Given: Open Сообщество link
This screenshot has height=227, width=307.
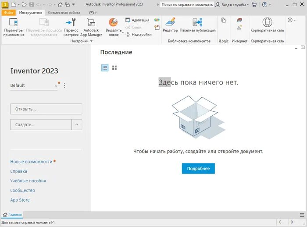Looking at the screenshot, I should [22, 190].
